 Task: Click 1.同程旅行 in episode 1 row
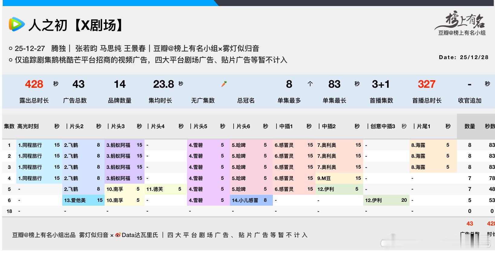tap(30, 145)
